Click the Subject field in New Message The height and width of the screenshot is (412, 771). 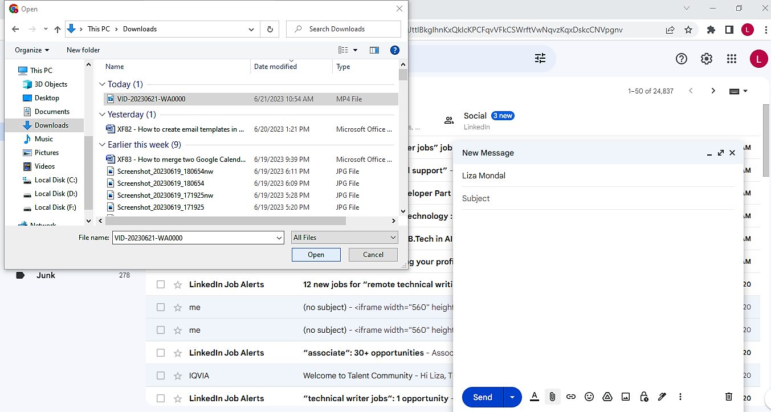coord(598,198)
